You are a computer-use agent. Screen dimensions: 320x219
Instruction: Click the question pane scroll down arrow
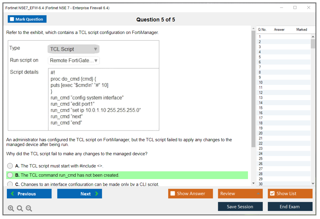point(253,183)
